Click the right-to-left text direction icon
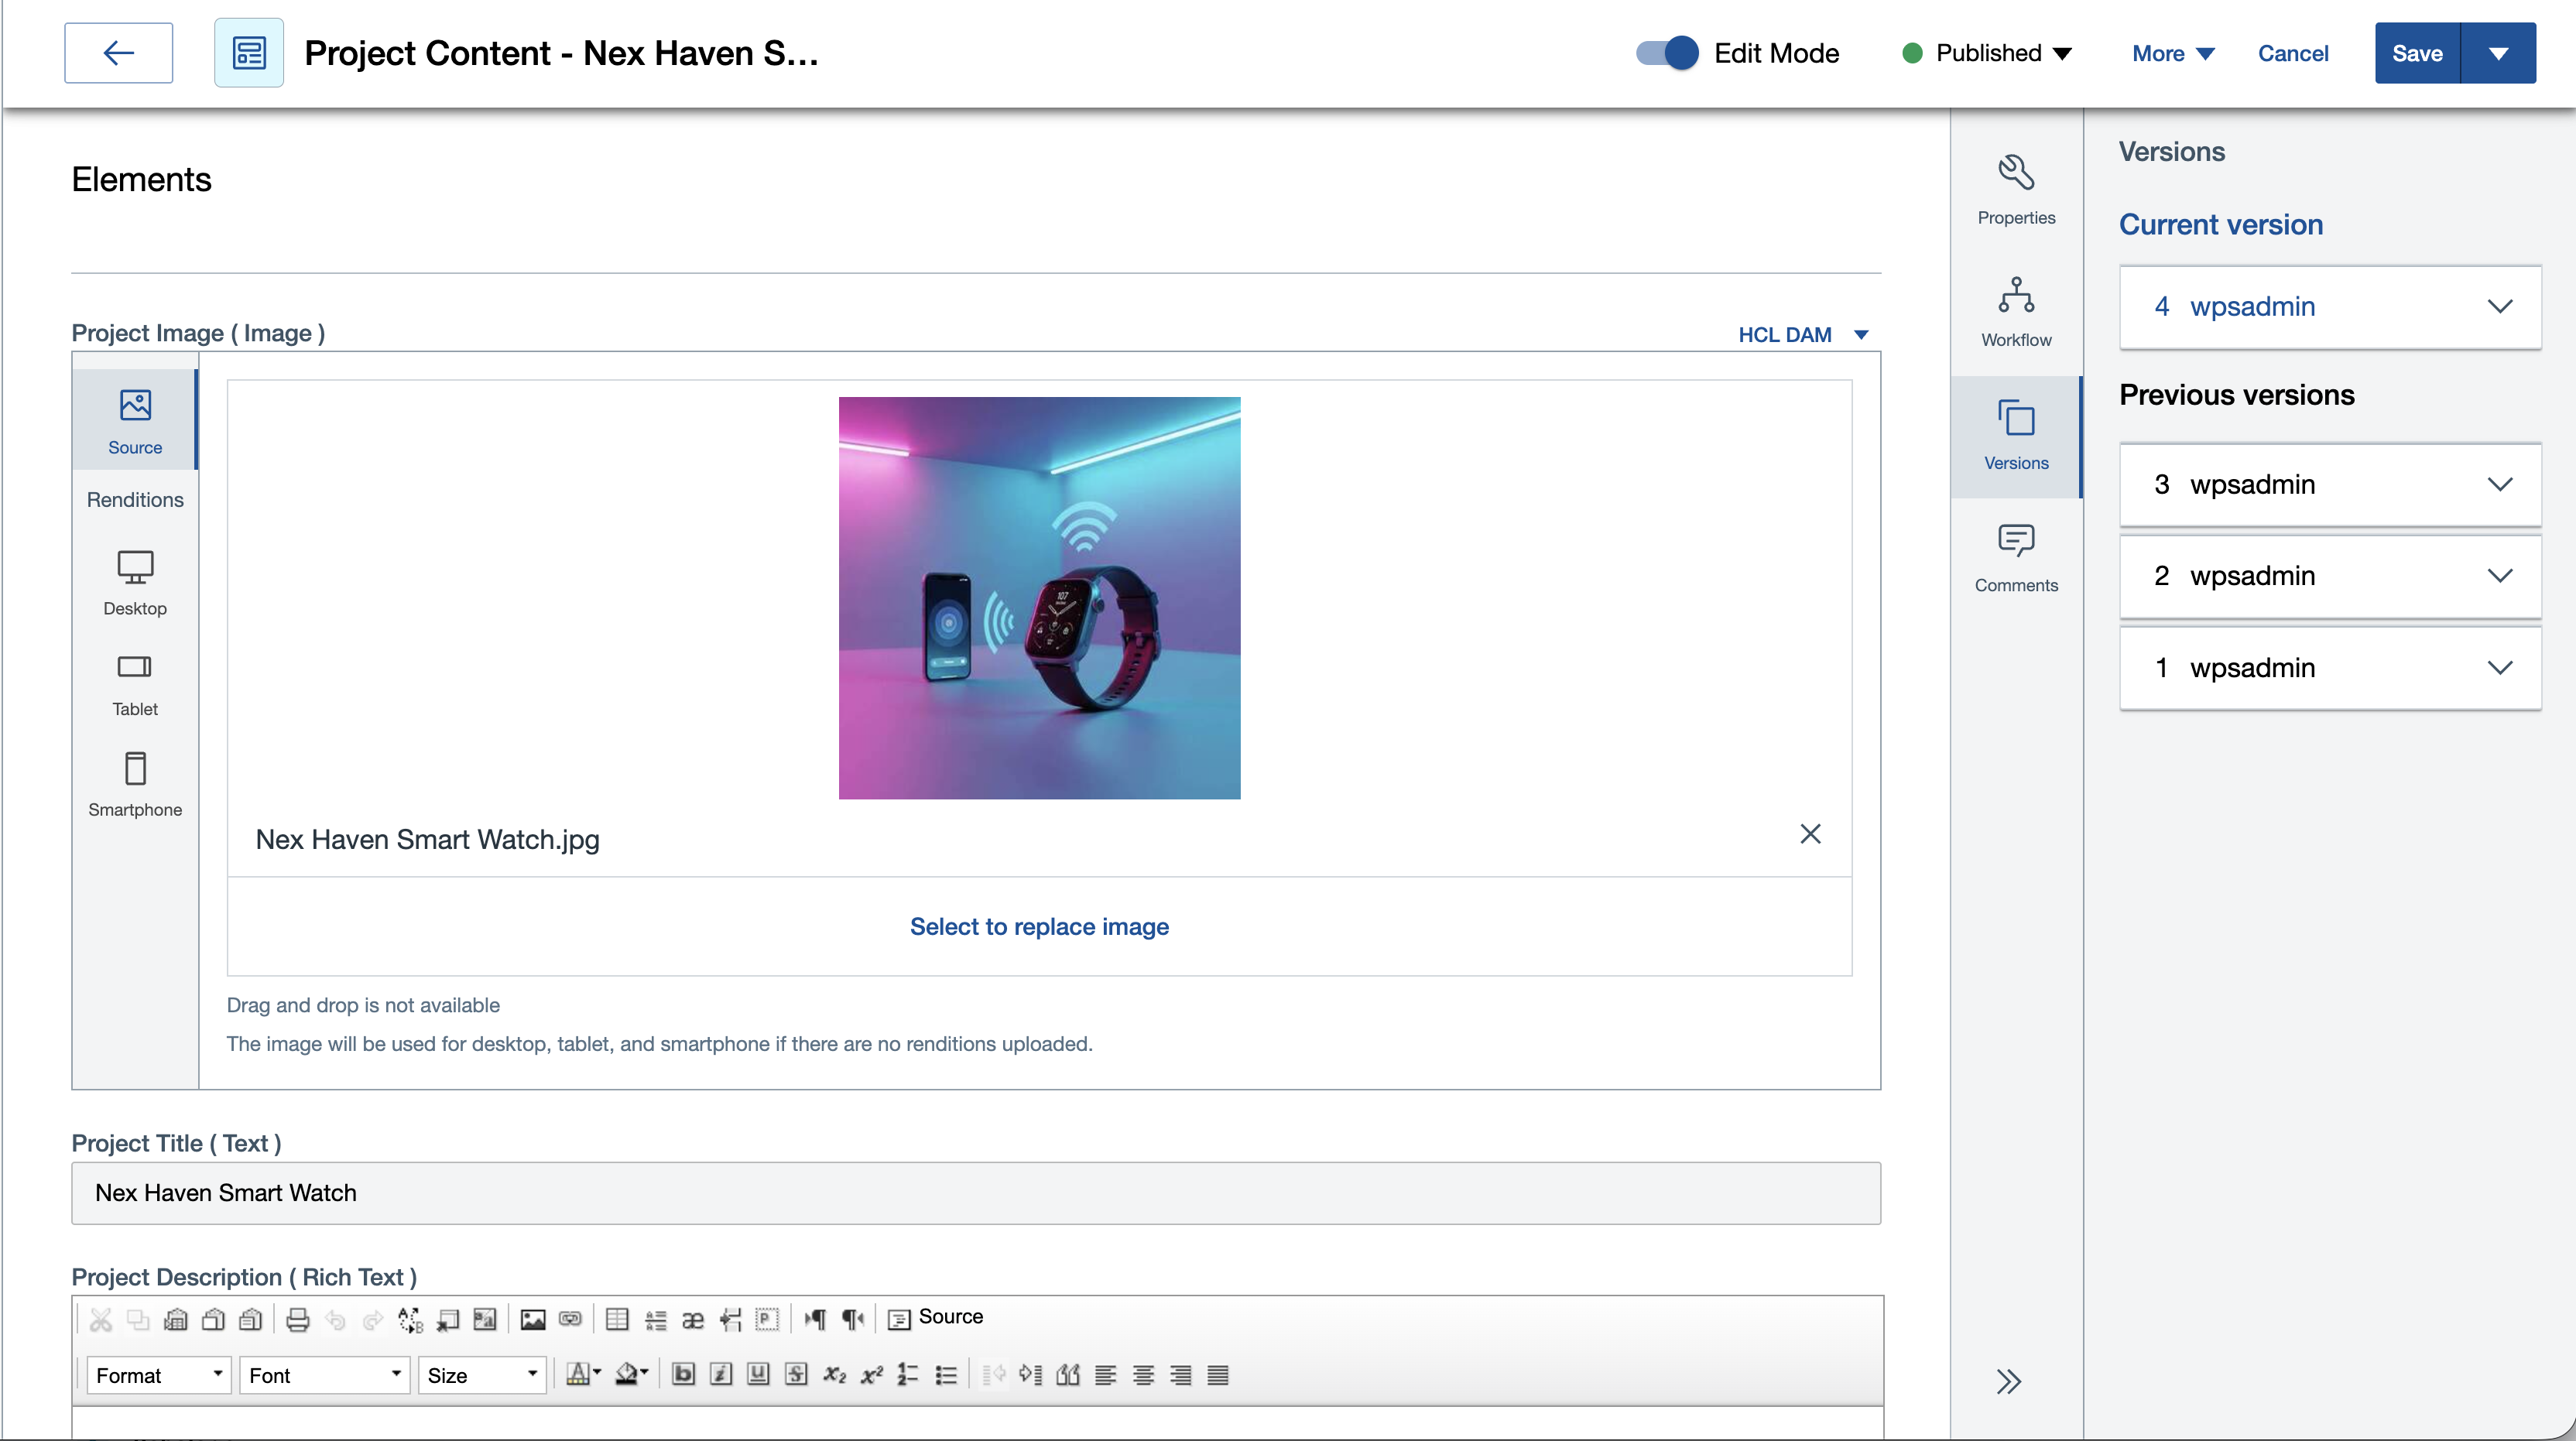 pos(852,1319)
